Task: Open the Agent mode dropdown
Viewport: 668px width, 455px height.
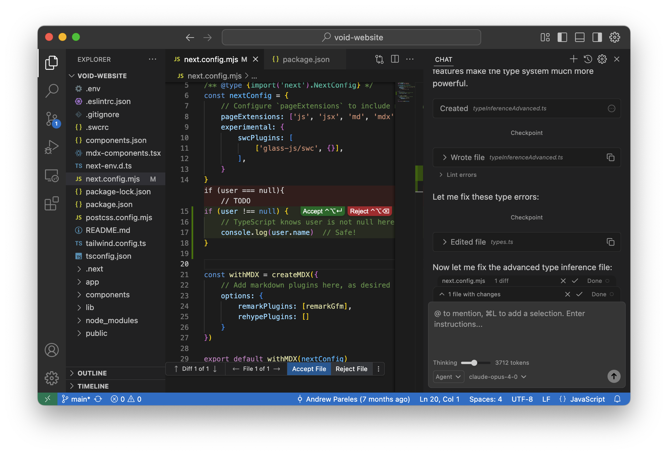Action: pyautogui.click(x=448, y=377)
